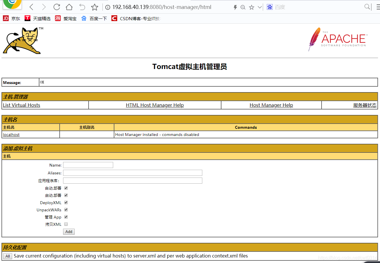Image resolution: width=380 pixels, height=263 pixels.
Task: Click the zoom out magnifier icon in address bar
Action: click(243, 7)
